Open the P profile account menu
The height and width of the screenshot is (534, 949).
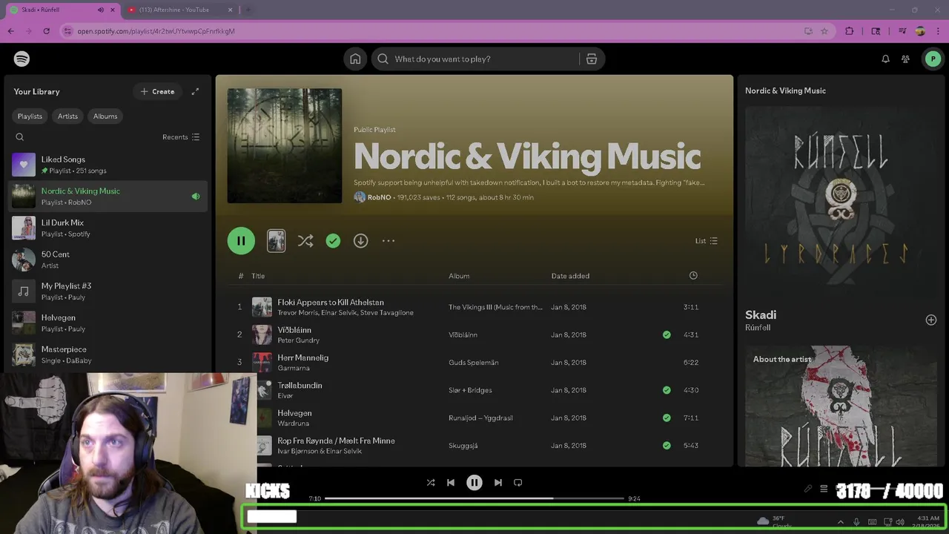click(933, 59)
